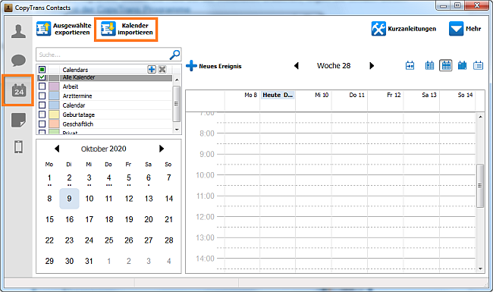Go to next month after Oktober 2020
Viewport: 493px width, 292px height.
point(162,149)
